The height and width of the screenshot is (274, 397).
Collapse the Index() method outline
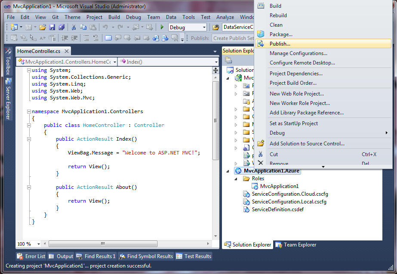[x=29, y=139]
